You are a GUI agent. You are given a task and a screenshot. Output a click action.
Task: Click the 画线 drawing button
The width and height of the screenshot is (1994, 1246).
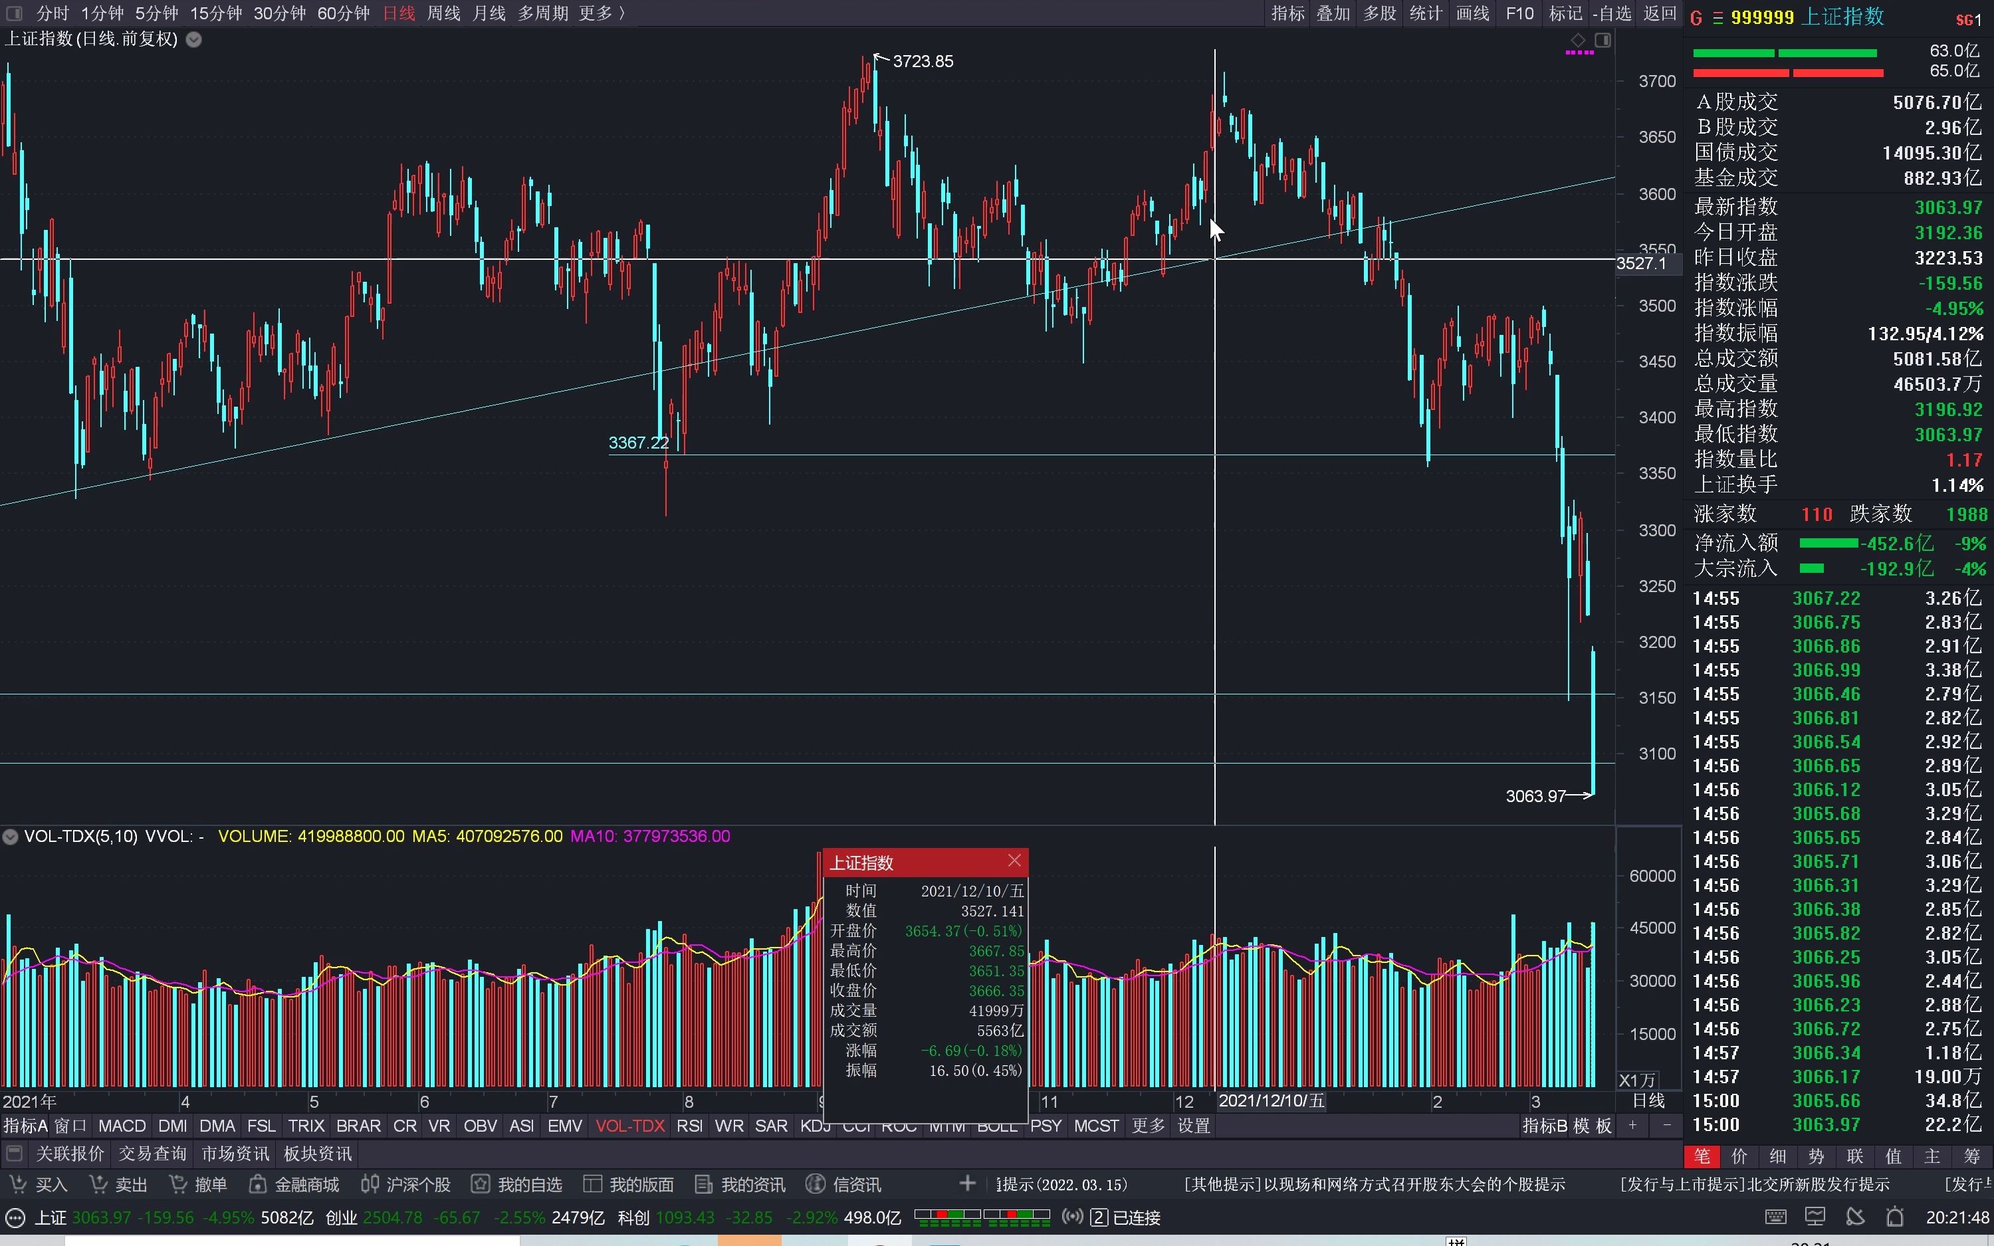1472,13
